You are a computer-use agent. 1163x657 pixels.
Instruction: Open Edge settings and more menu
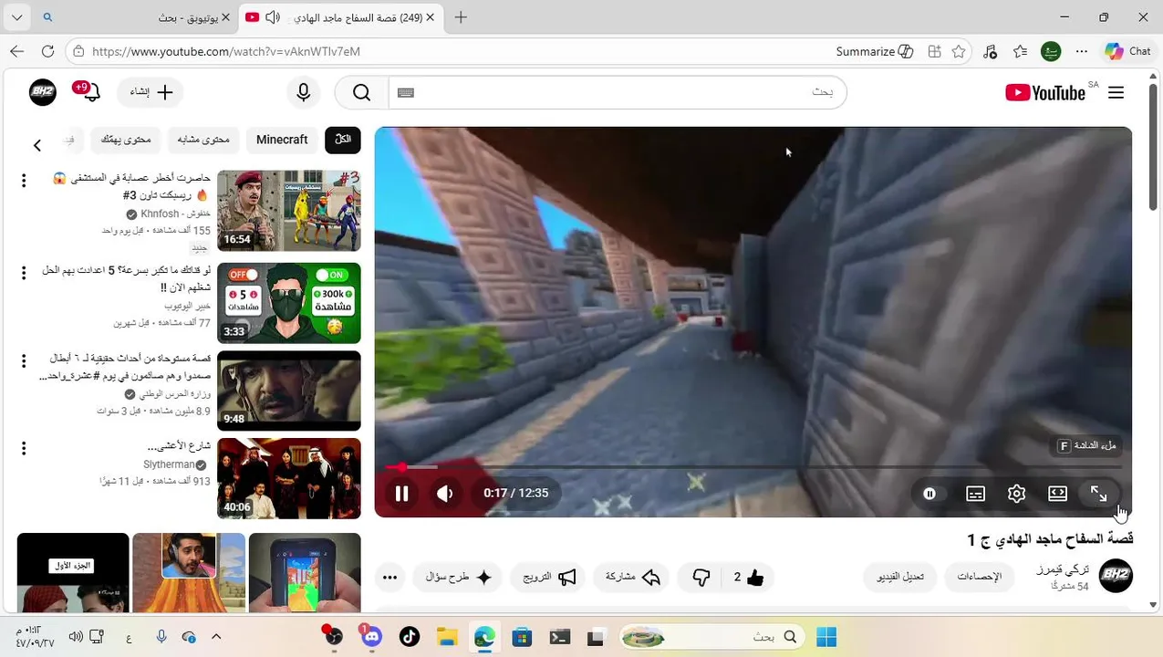pos(1082,51)
